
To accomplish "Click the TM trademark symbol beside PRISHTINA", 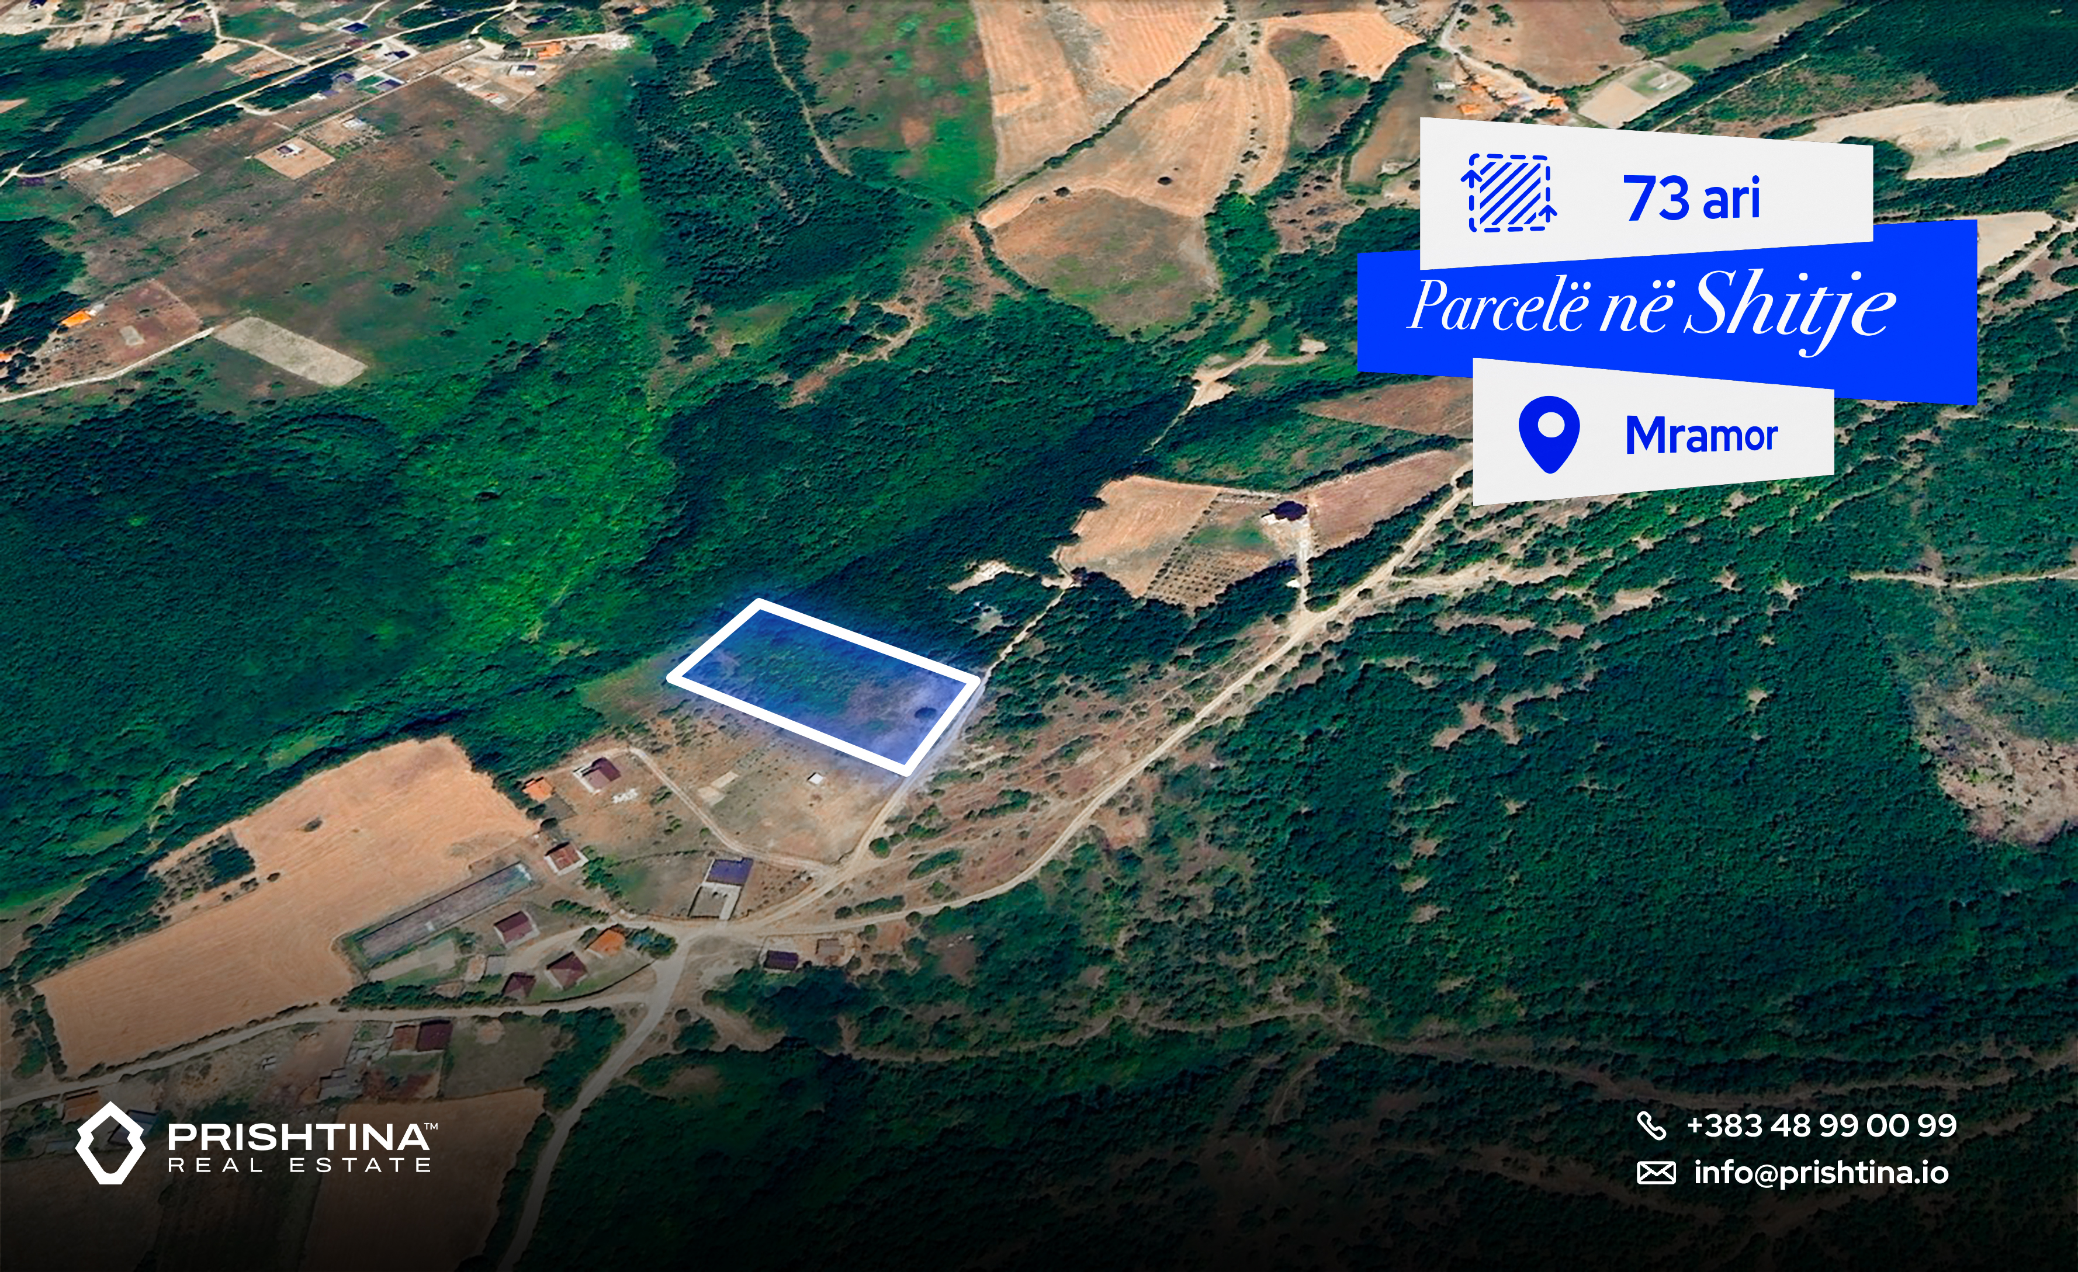I will click(430, 1126).
